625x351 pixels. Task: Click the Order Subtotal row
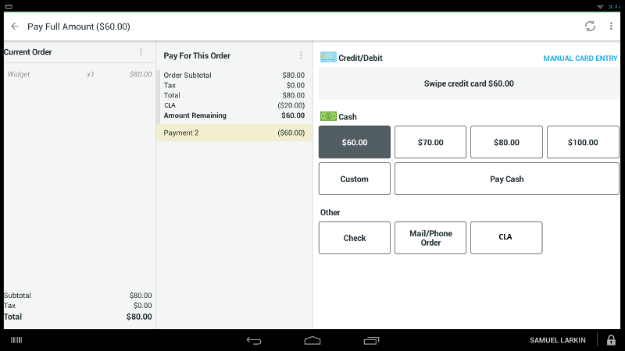[x=234, y=75]
